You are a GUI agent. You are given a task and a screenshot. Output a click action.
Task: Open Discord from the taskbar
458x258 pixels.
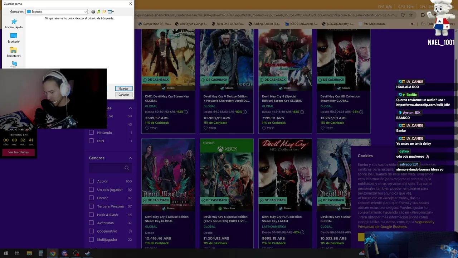click(64, 253)
